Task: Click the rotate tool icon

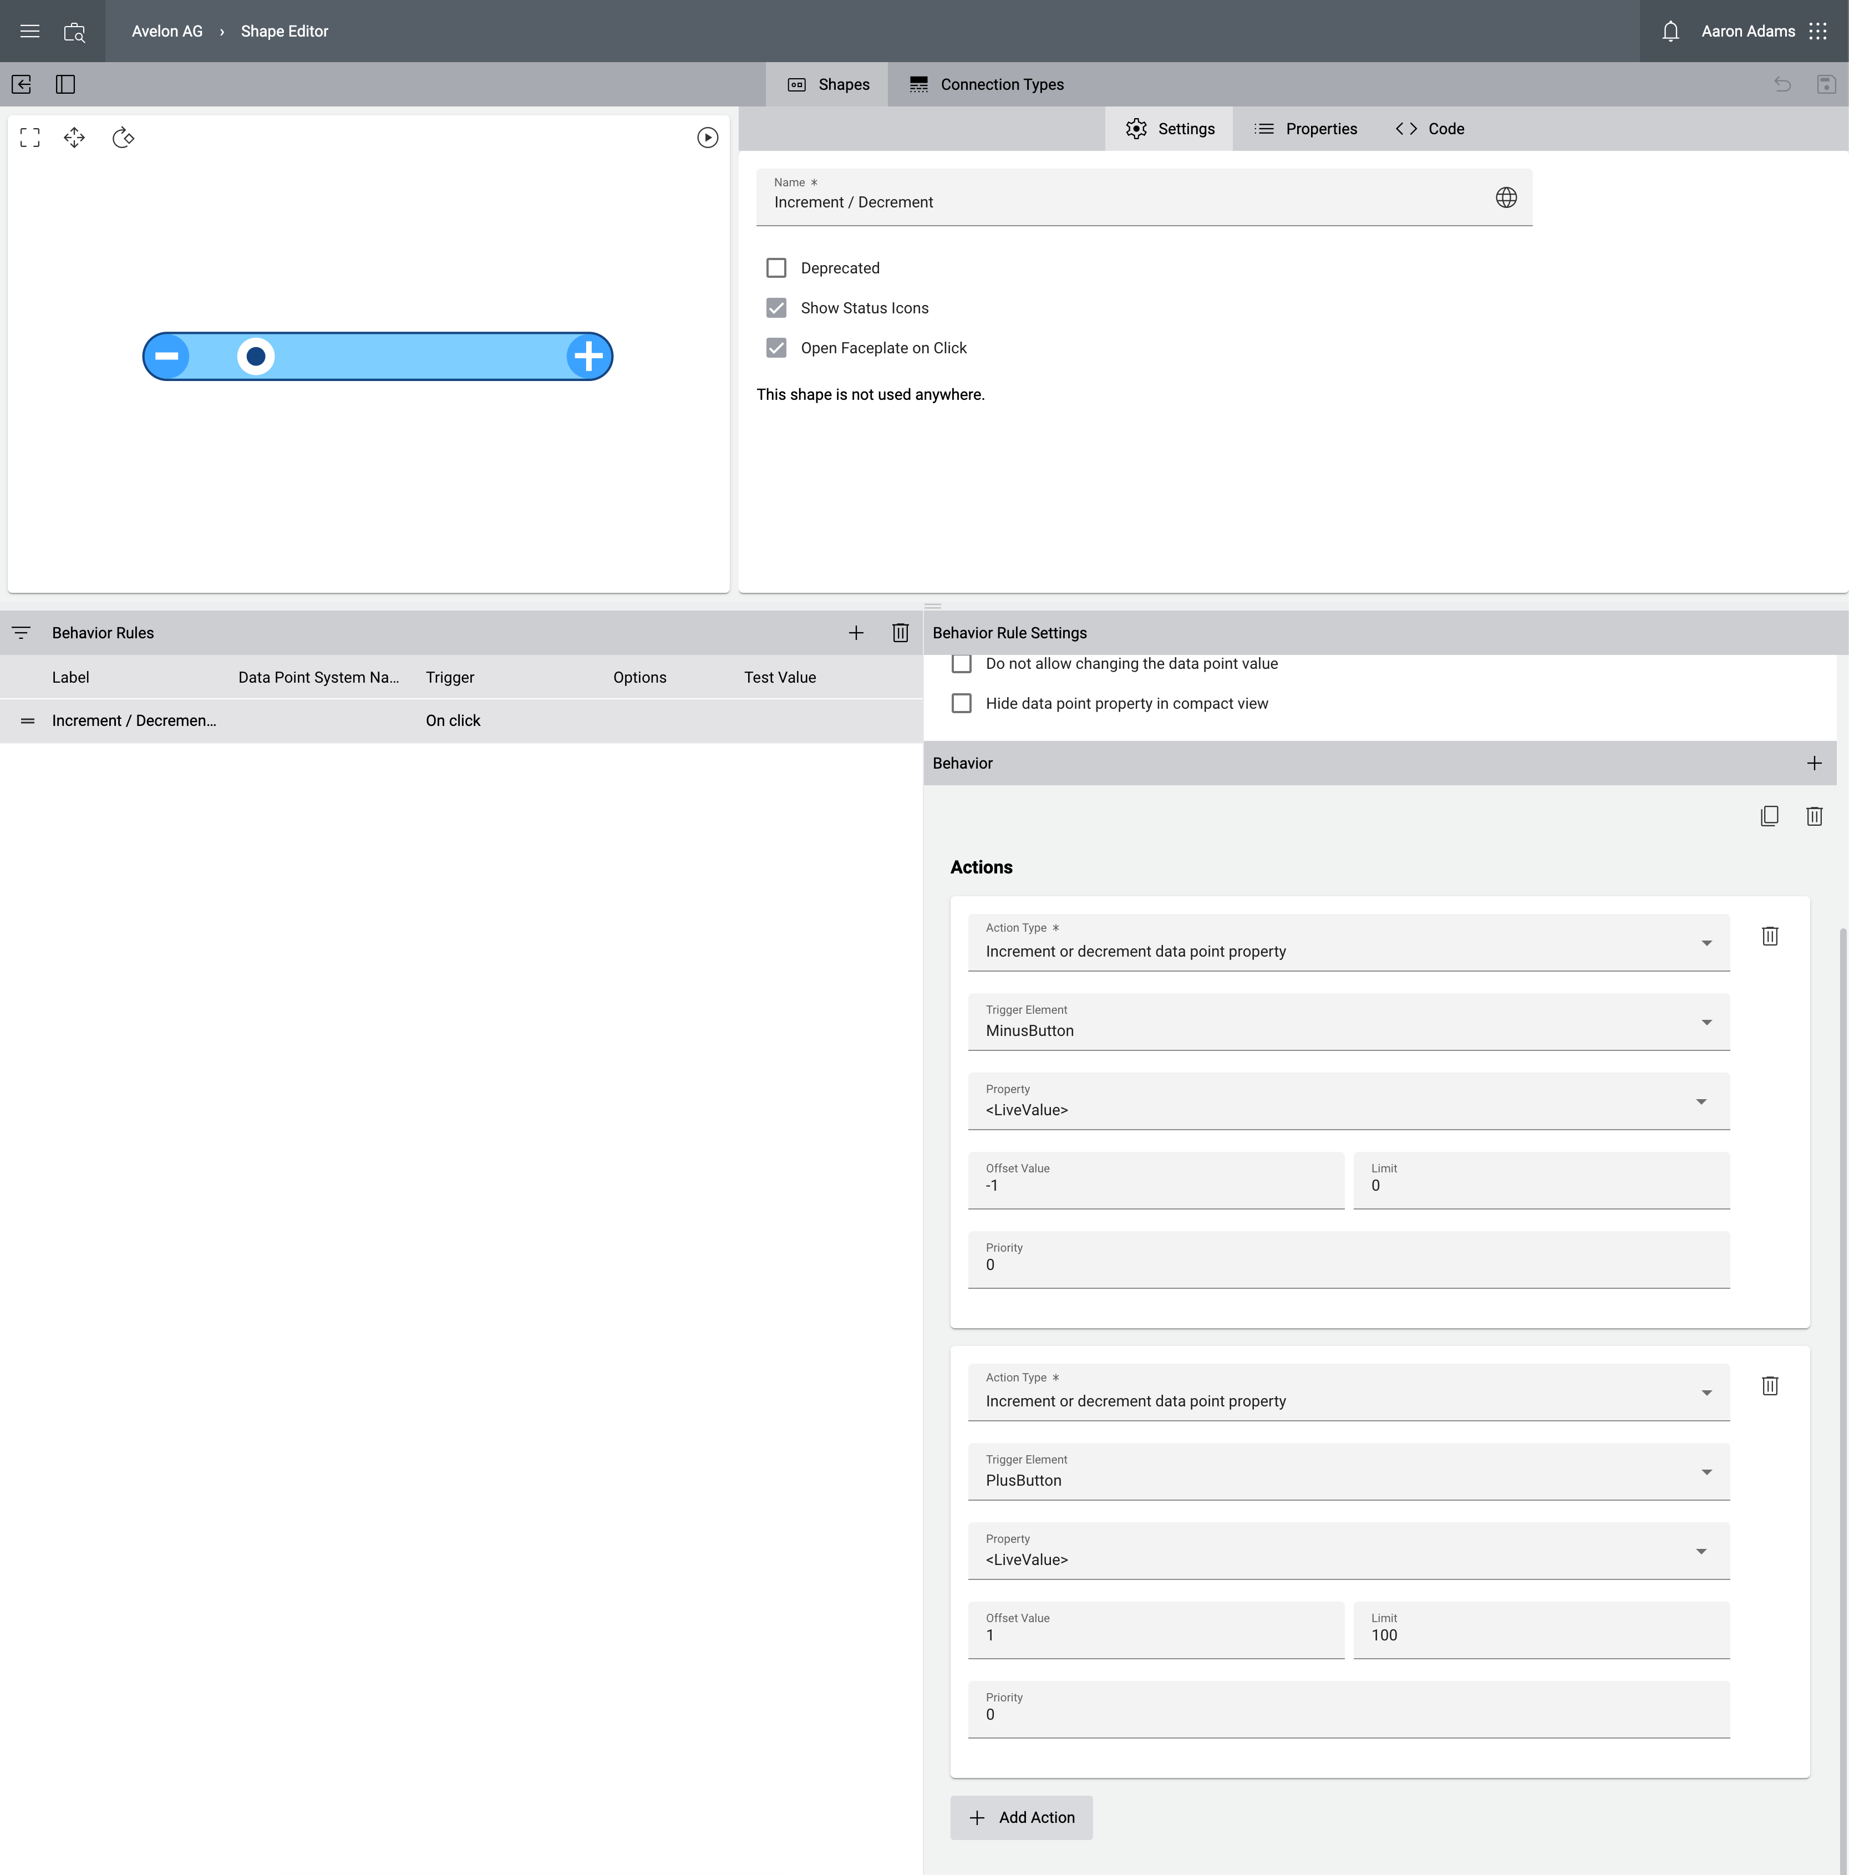Action: [123, 138]
